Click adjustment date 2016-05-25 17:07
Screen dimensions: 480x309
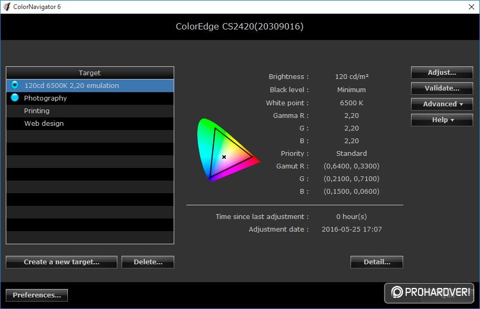(352, 230)
